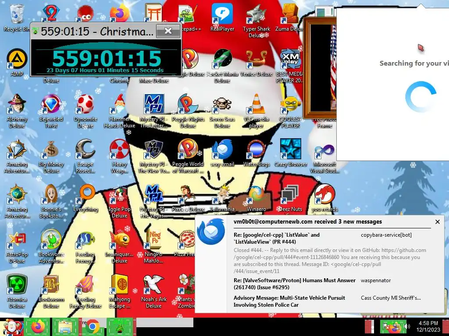Open the Venice Deluxe desktop icon
Screen dimensions: 449x336
coord(256,62)
